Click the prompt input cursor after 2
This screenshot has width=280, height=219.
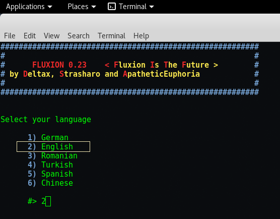[48, 201]
